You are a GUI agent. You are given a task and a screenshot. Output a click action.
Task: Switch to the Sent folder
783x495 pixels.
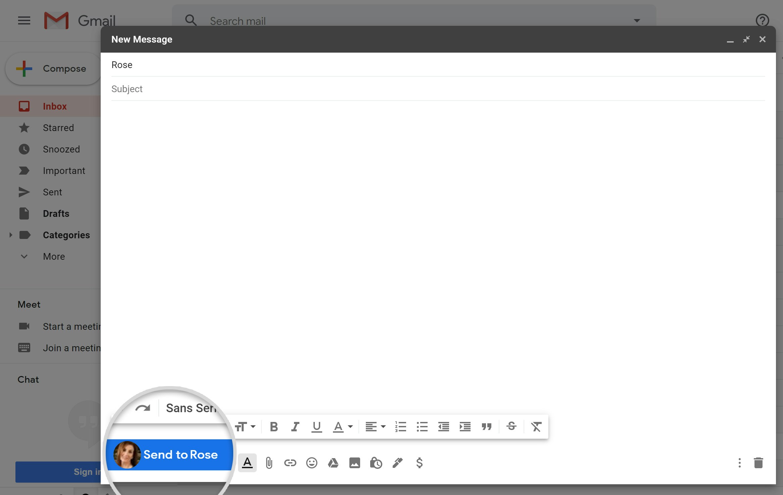[x=52, y=192]
